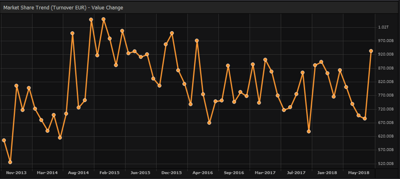Select the final data point at the line's right end
This screenshot has width=400, height=179.
[371, 51]
